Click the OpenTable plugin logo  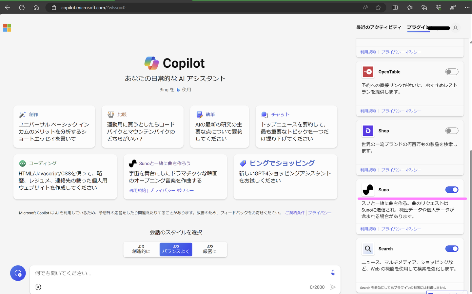pos(368,72)
